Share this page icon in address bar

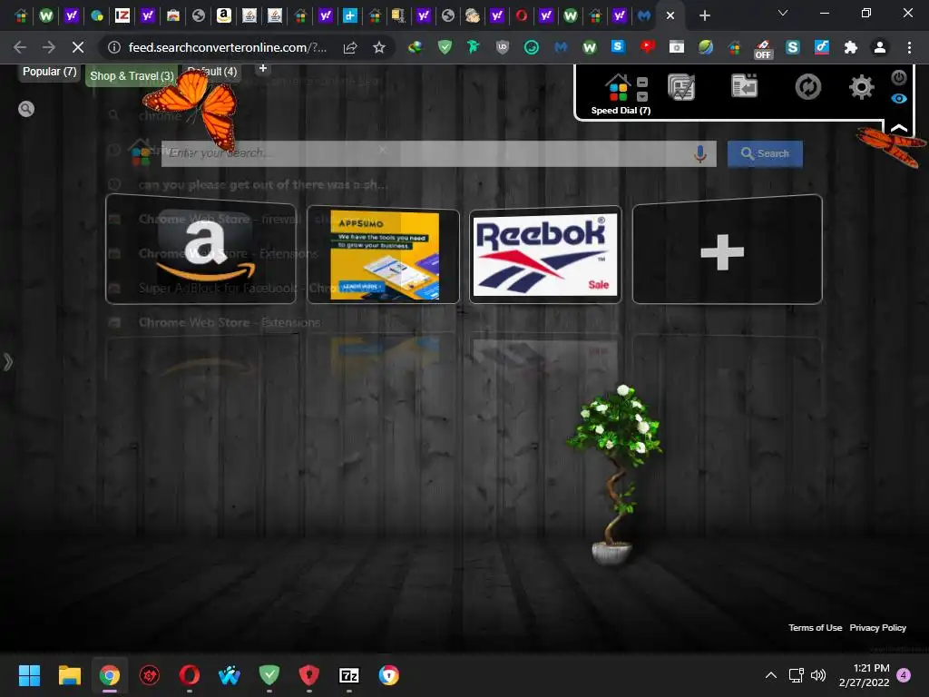point(350,47)
